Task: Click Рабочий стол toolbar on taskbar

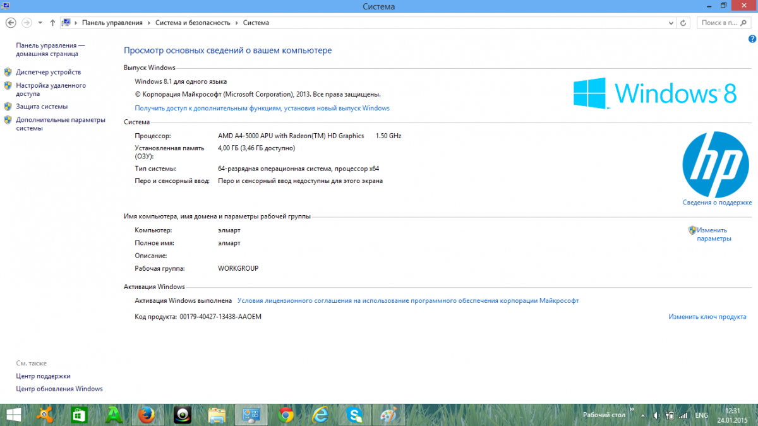Action: point(604,415)
